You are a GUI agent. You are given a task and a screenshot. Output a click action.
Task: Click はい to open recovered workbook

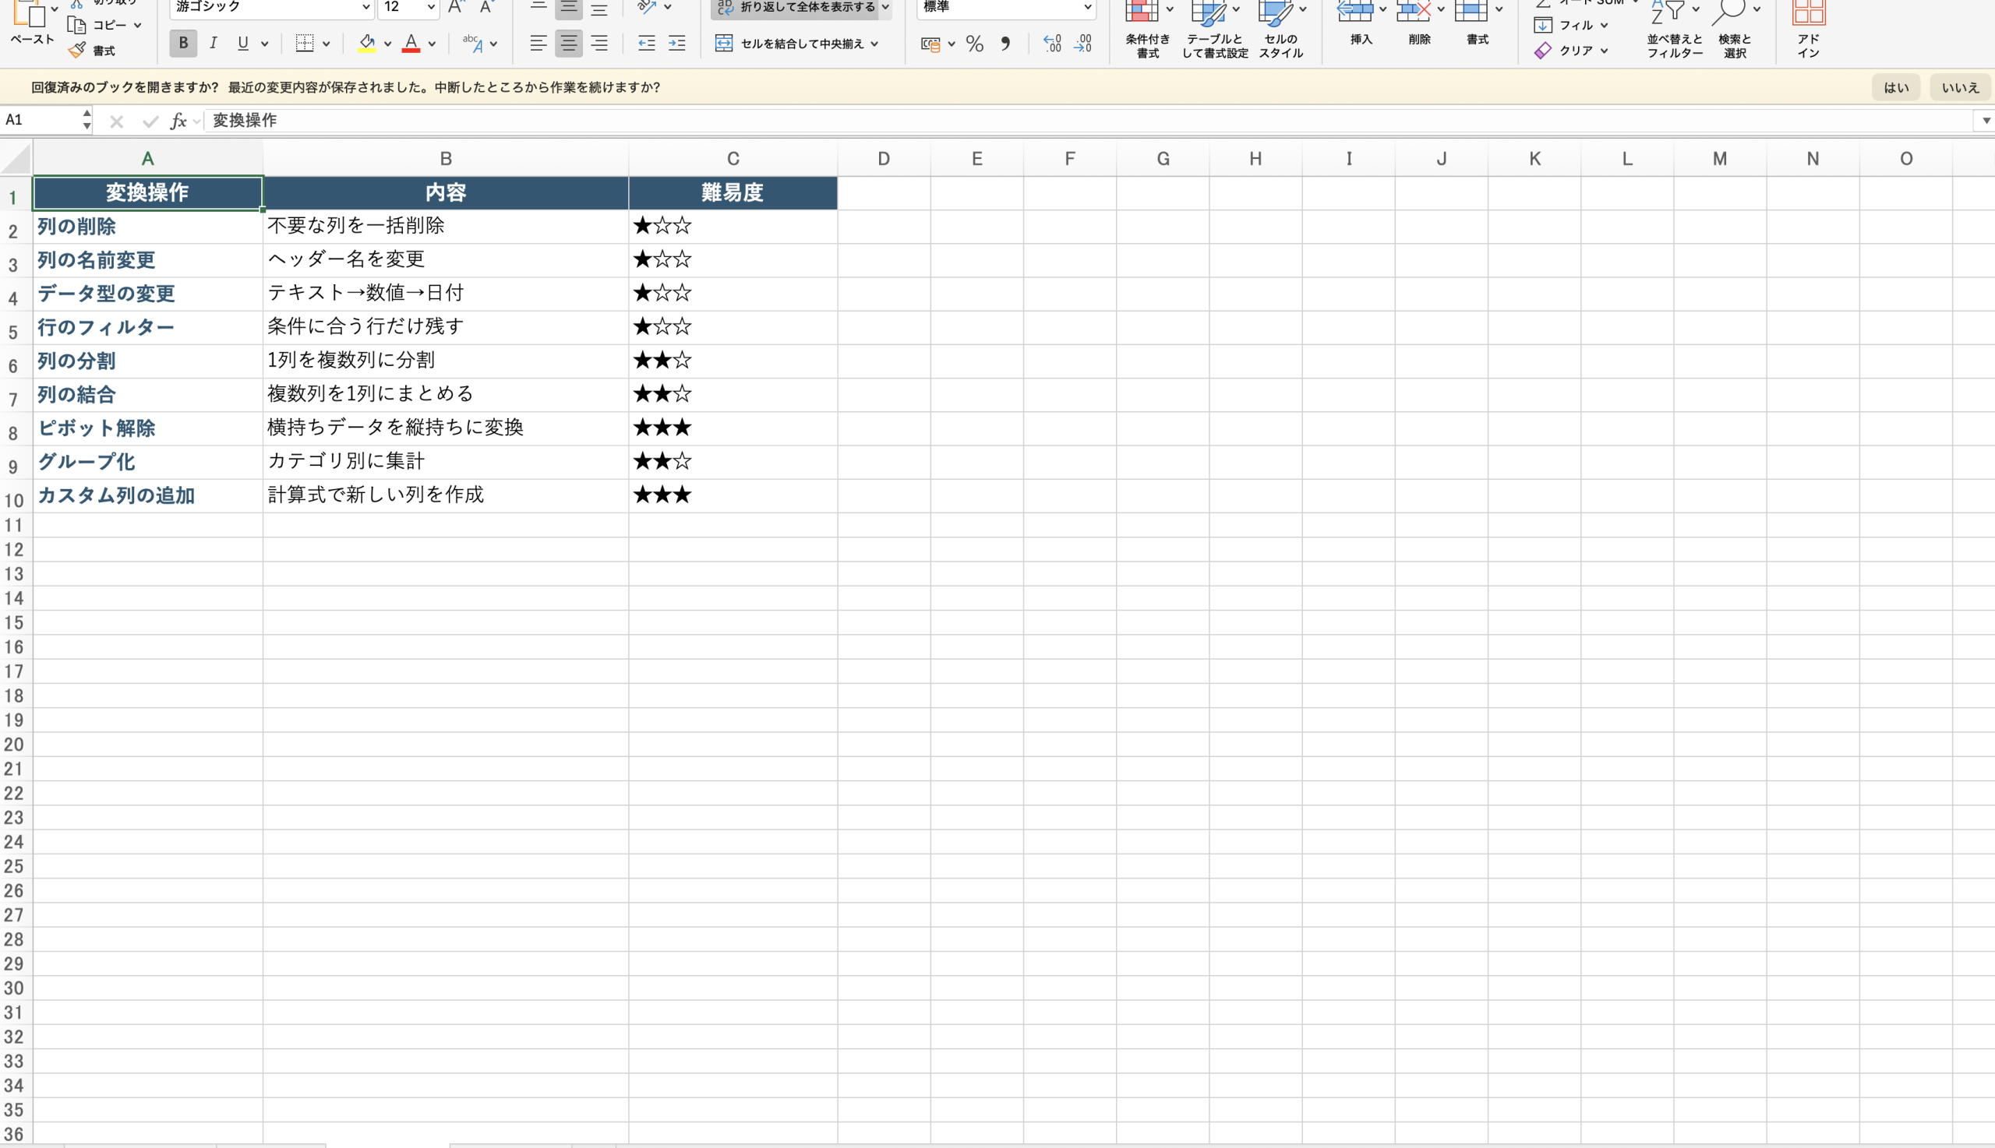1895,87
